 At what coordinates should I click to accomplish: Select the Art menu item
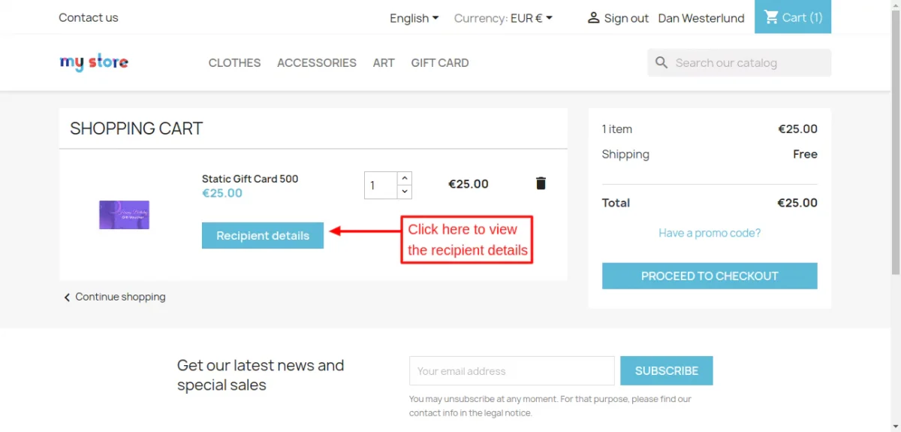click(384, 63)
